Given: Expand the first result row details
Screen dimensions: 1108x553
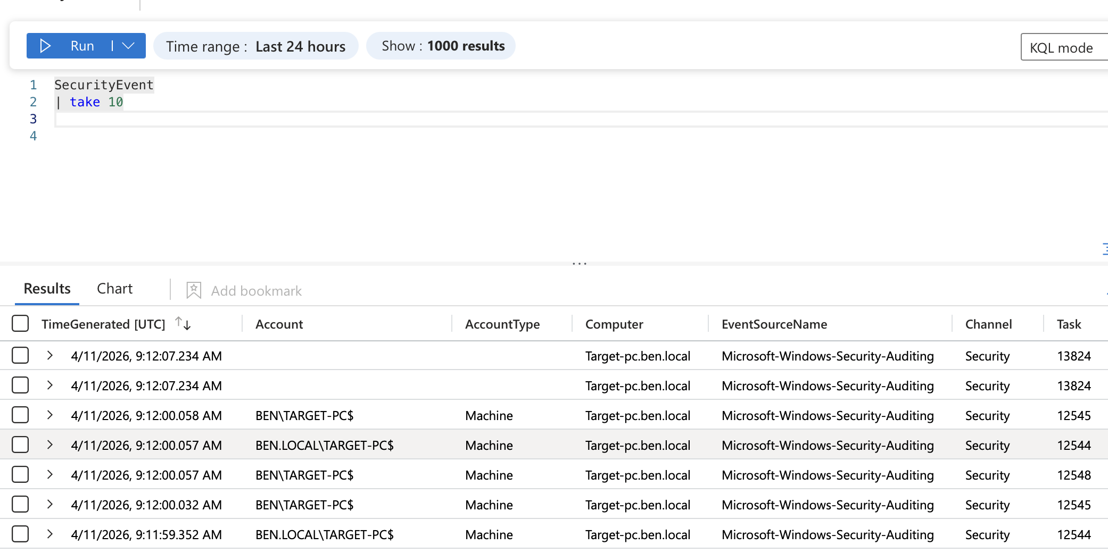Looking at the screenshot, I should pos(49,356).
